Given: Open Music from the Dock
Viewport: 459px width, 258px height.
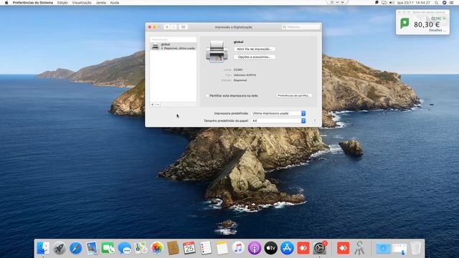Looking at the screenshot, I should click(238, 248).
